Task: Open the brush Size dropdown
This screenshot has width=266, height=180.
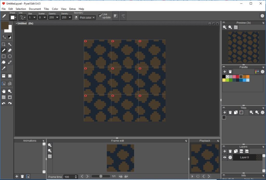Action: pyautogui.click(x=35, y=17)
